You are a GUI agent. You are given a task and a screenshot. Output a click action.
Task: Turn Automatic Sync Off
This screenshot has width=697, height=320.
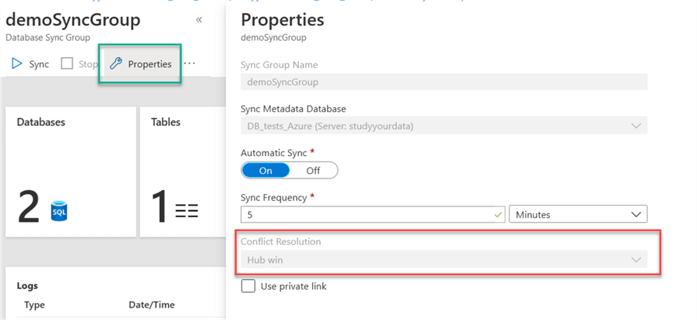point(313,170)
